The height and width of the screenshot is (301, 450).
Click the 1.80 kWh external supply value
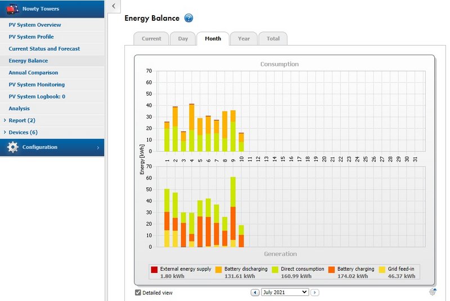coord(172,276)
